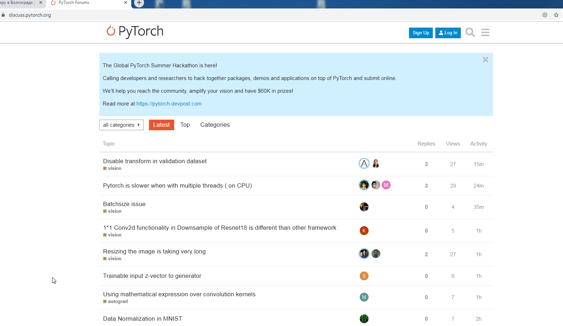Switch to the Top tab

[x=185, y=125]
